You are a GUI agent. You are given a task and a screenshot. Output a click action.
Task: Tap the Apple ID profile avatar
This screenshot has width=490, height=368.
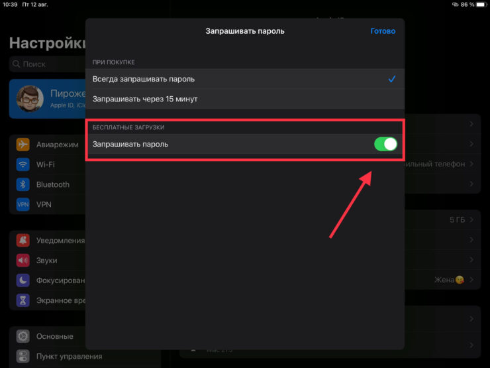pyautogui.click(x=30, y=99)
